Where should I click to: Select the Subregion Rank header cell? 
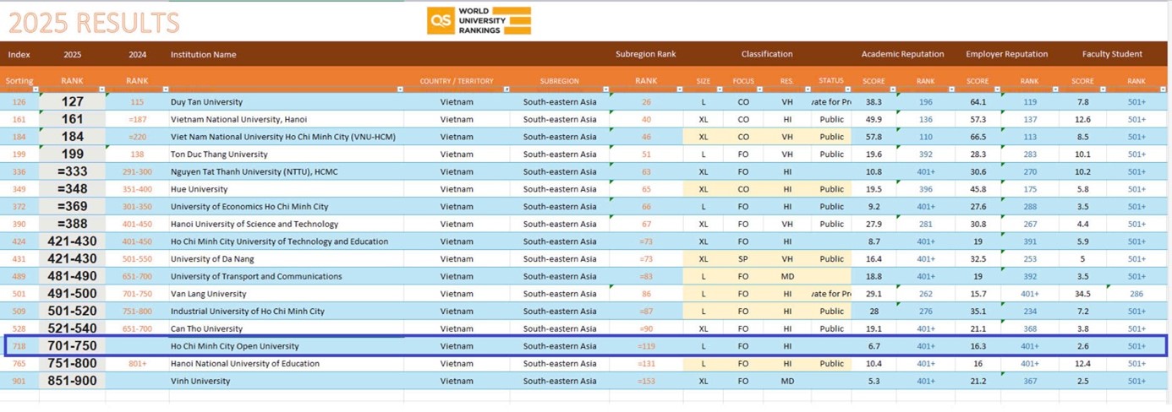[x=645, y=54]
